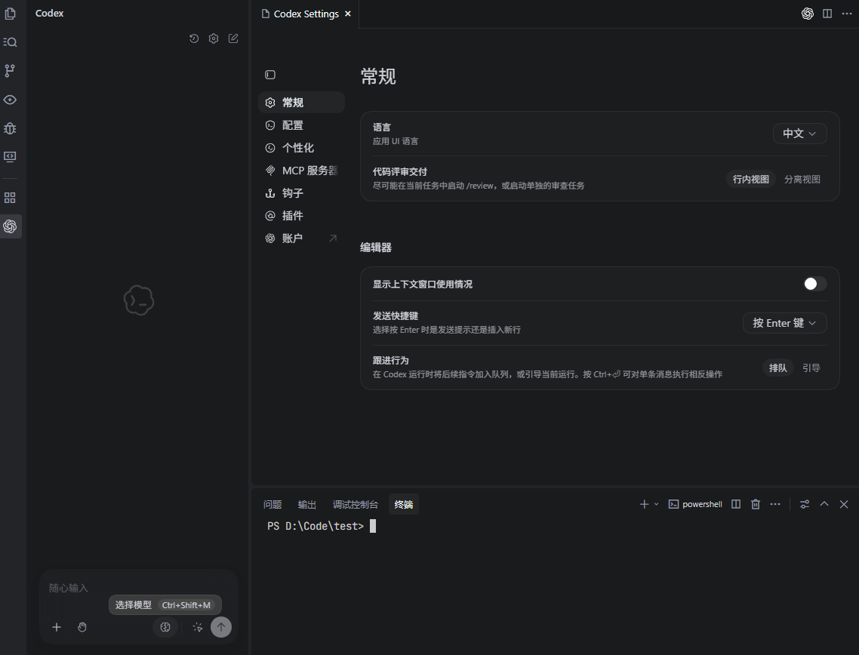Click the 发送快捷键 setting label
The height and width of the screenshot is (655, 859).
coord(396,316)
